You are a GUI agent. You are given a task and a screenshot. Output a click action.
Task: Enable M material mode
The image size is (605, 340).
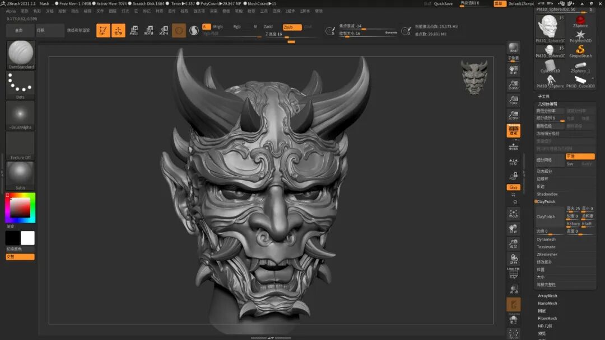tap(255, 27)
